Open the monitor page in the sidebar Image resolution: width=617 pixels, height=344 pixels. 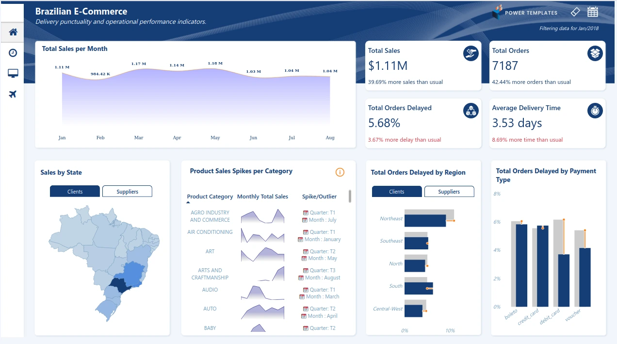[12, 73]
